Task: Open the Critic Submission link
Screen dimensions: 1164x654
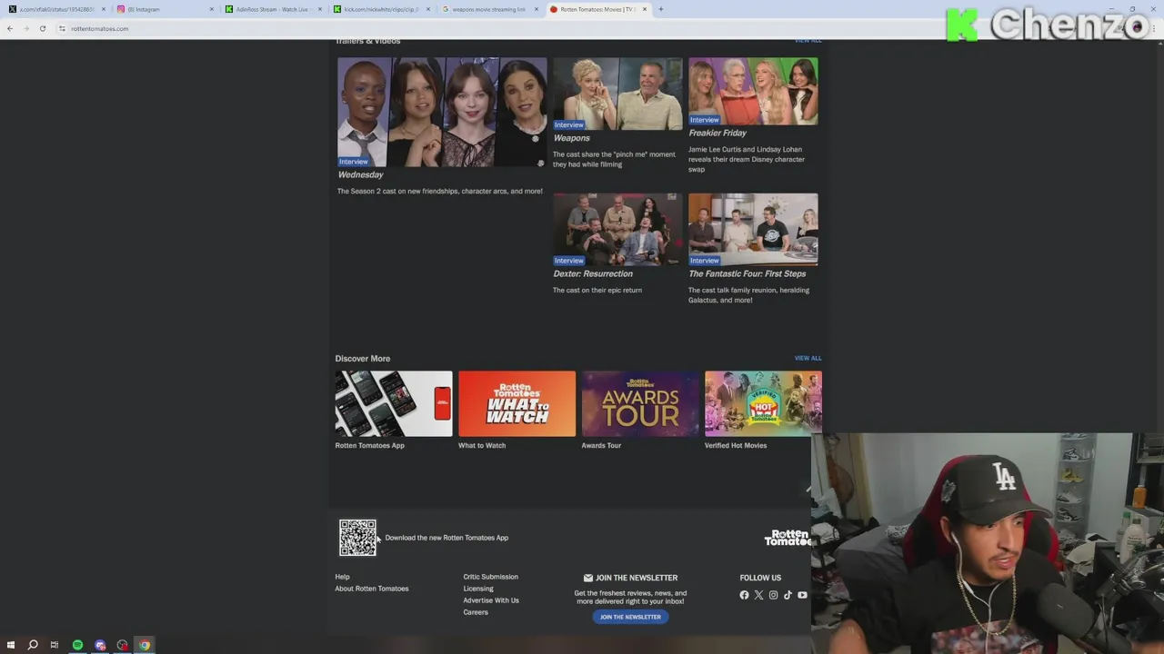Action: [490, 577]
